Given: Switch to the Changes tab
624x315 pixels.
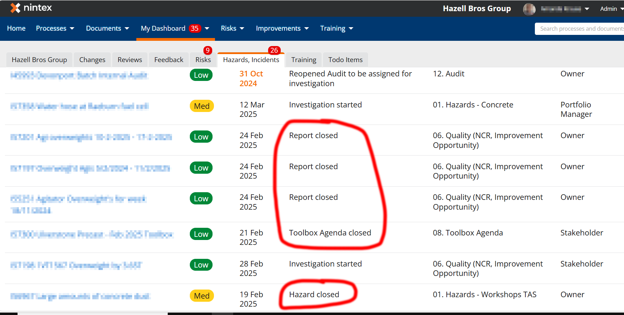Looking at the screenshot, I should coord(92,60).
